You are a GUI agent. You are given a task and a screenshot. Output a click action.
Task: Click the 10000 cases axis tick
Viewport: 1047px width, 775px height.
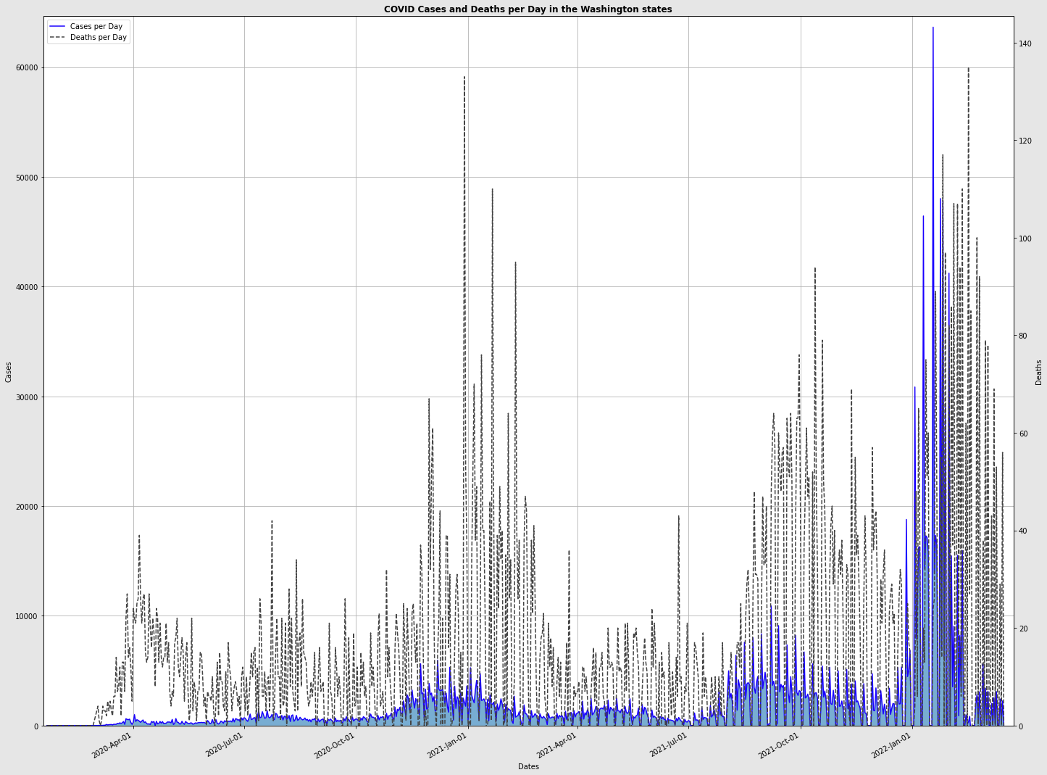click(x=28, y=616)
